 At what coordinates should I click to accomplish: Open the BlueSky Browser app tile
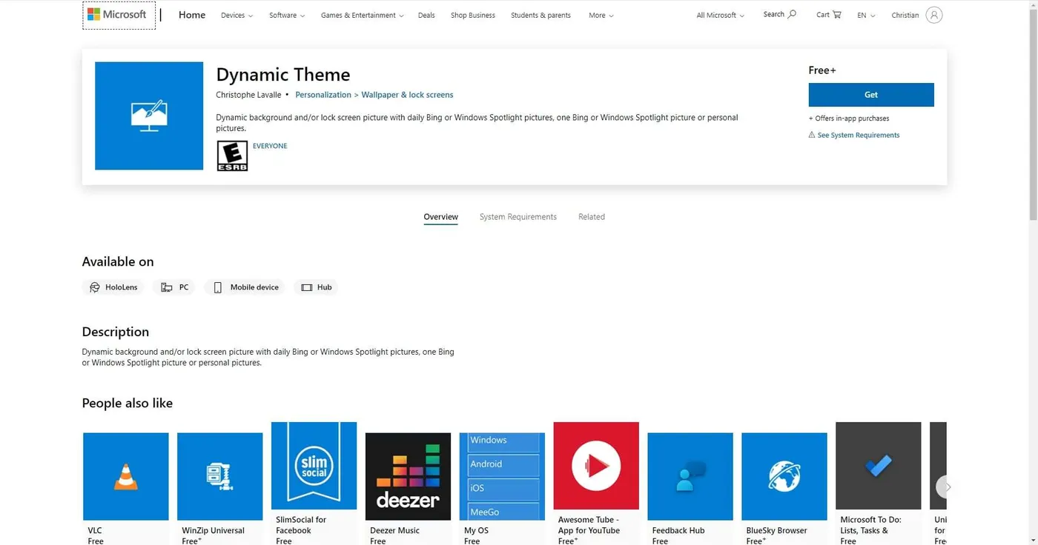pos(784,489)
